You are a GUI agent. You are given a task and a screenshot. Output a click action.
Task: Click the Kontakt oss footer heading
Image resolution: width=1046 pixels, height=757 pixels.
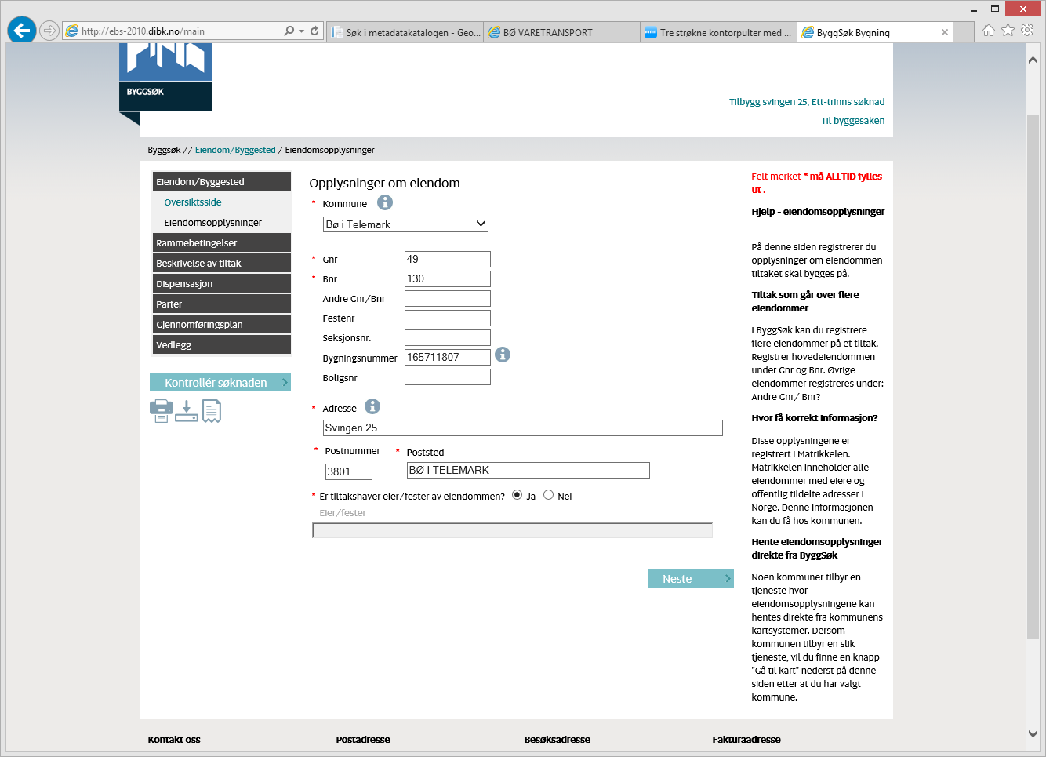click(174, 739)
